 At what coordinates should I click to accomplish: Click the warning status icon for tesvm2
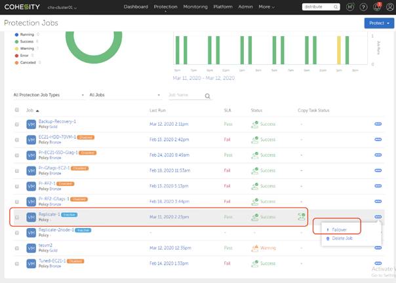(255, 248)
